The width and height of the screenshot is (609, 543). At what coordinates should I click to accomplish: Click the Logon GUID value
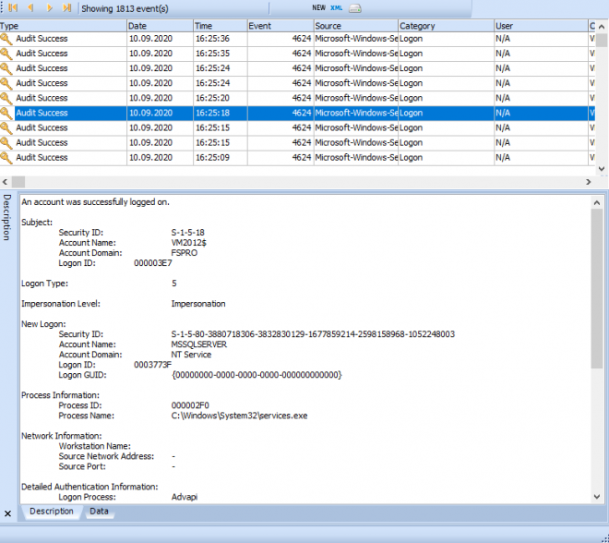point(257,375)
